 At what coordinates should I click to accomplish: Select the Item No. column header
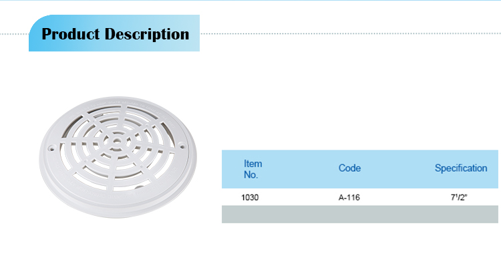pyautogui.click(x=253, y=169)
